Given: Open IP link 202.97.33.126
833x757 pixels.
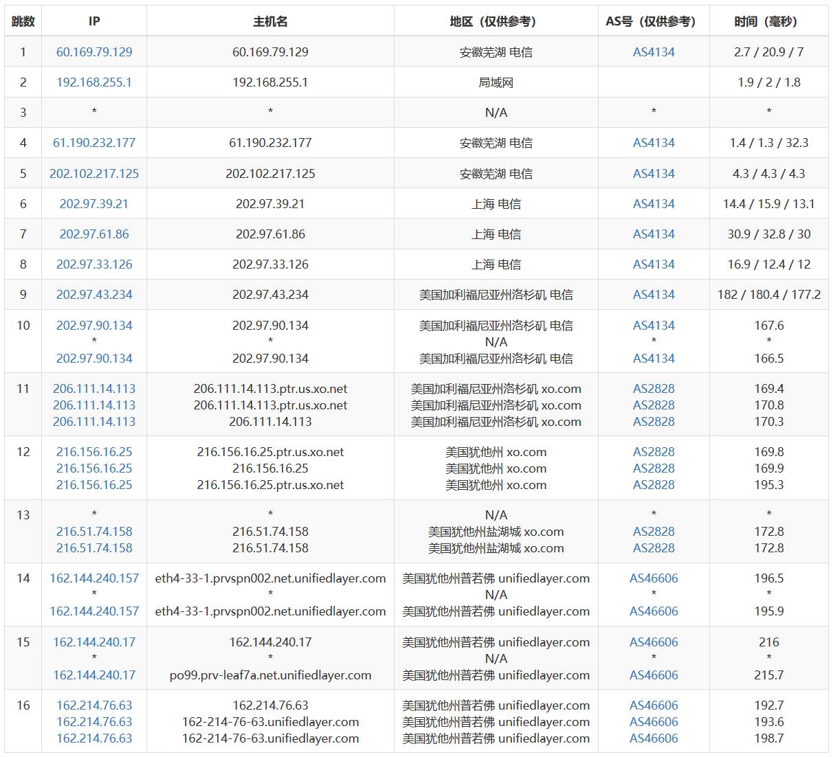Looking at the screenshot, I should pos(94,264).
